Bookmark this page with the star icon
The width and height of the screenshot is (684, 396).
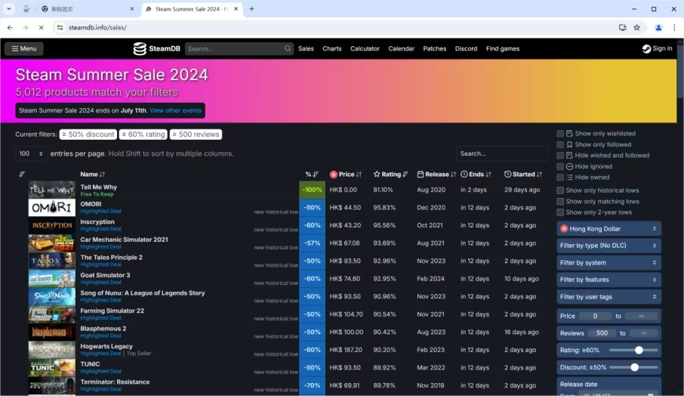coord(637,27)
